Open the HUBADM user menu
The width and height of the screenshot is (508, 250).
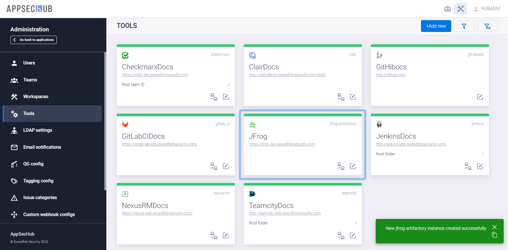[487, 9]
